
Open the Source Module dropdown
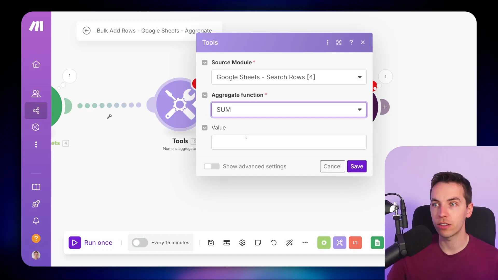pyautogui.click(x=289, y=77)
